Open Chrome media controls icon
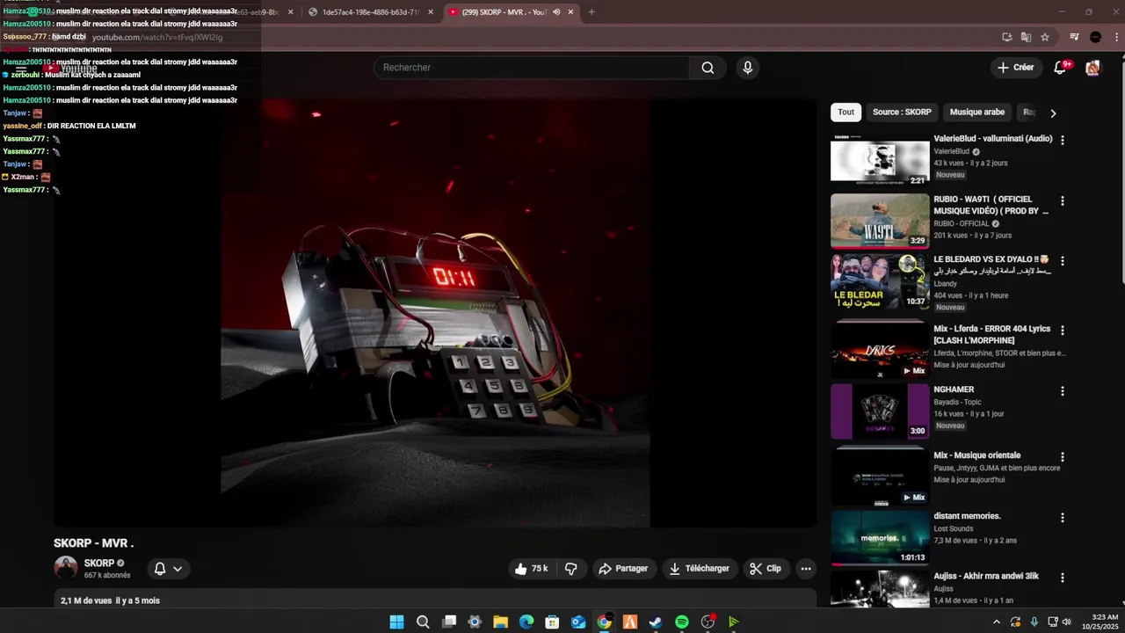 (x=1074, y=37)
